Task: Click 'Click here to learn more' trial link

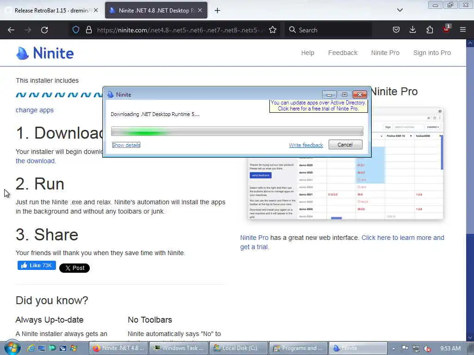Action: point(342,242)
